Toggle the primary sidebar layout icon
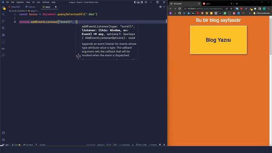The image size is (272, 153). 135,2
